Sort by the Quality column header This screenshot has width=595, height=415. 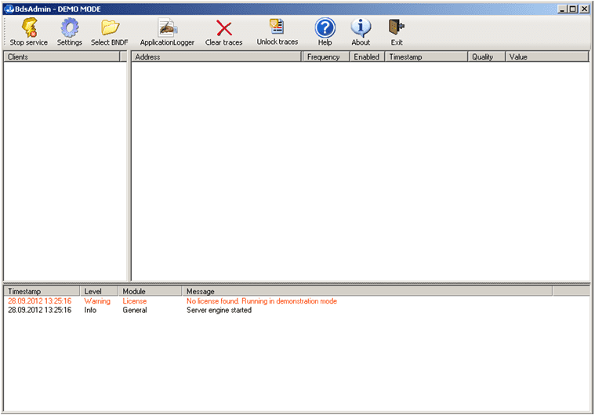click(486, 57)
